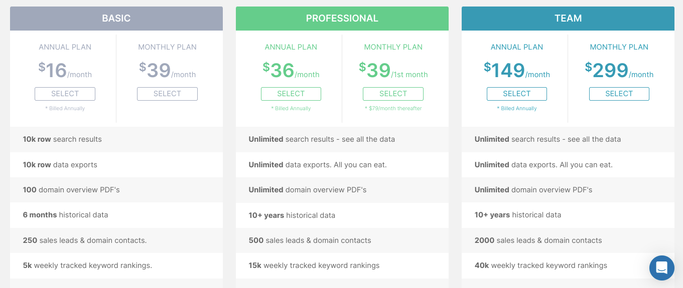This screenshot has width=683, height=288.
Task: Open the chat support bubble icon
Action: 661,268
